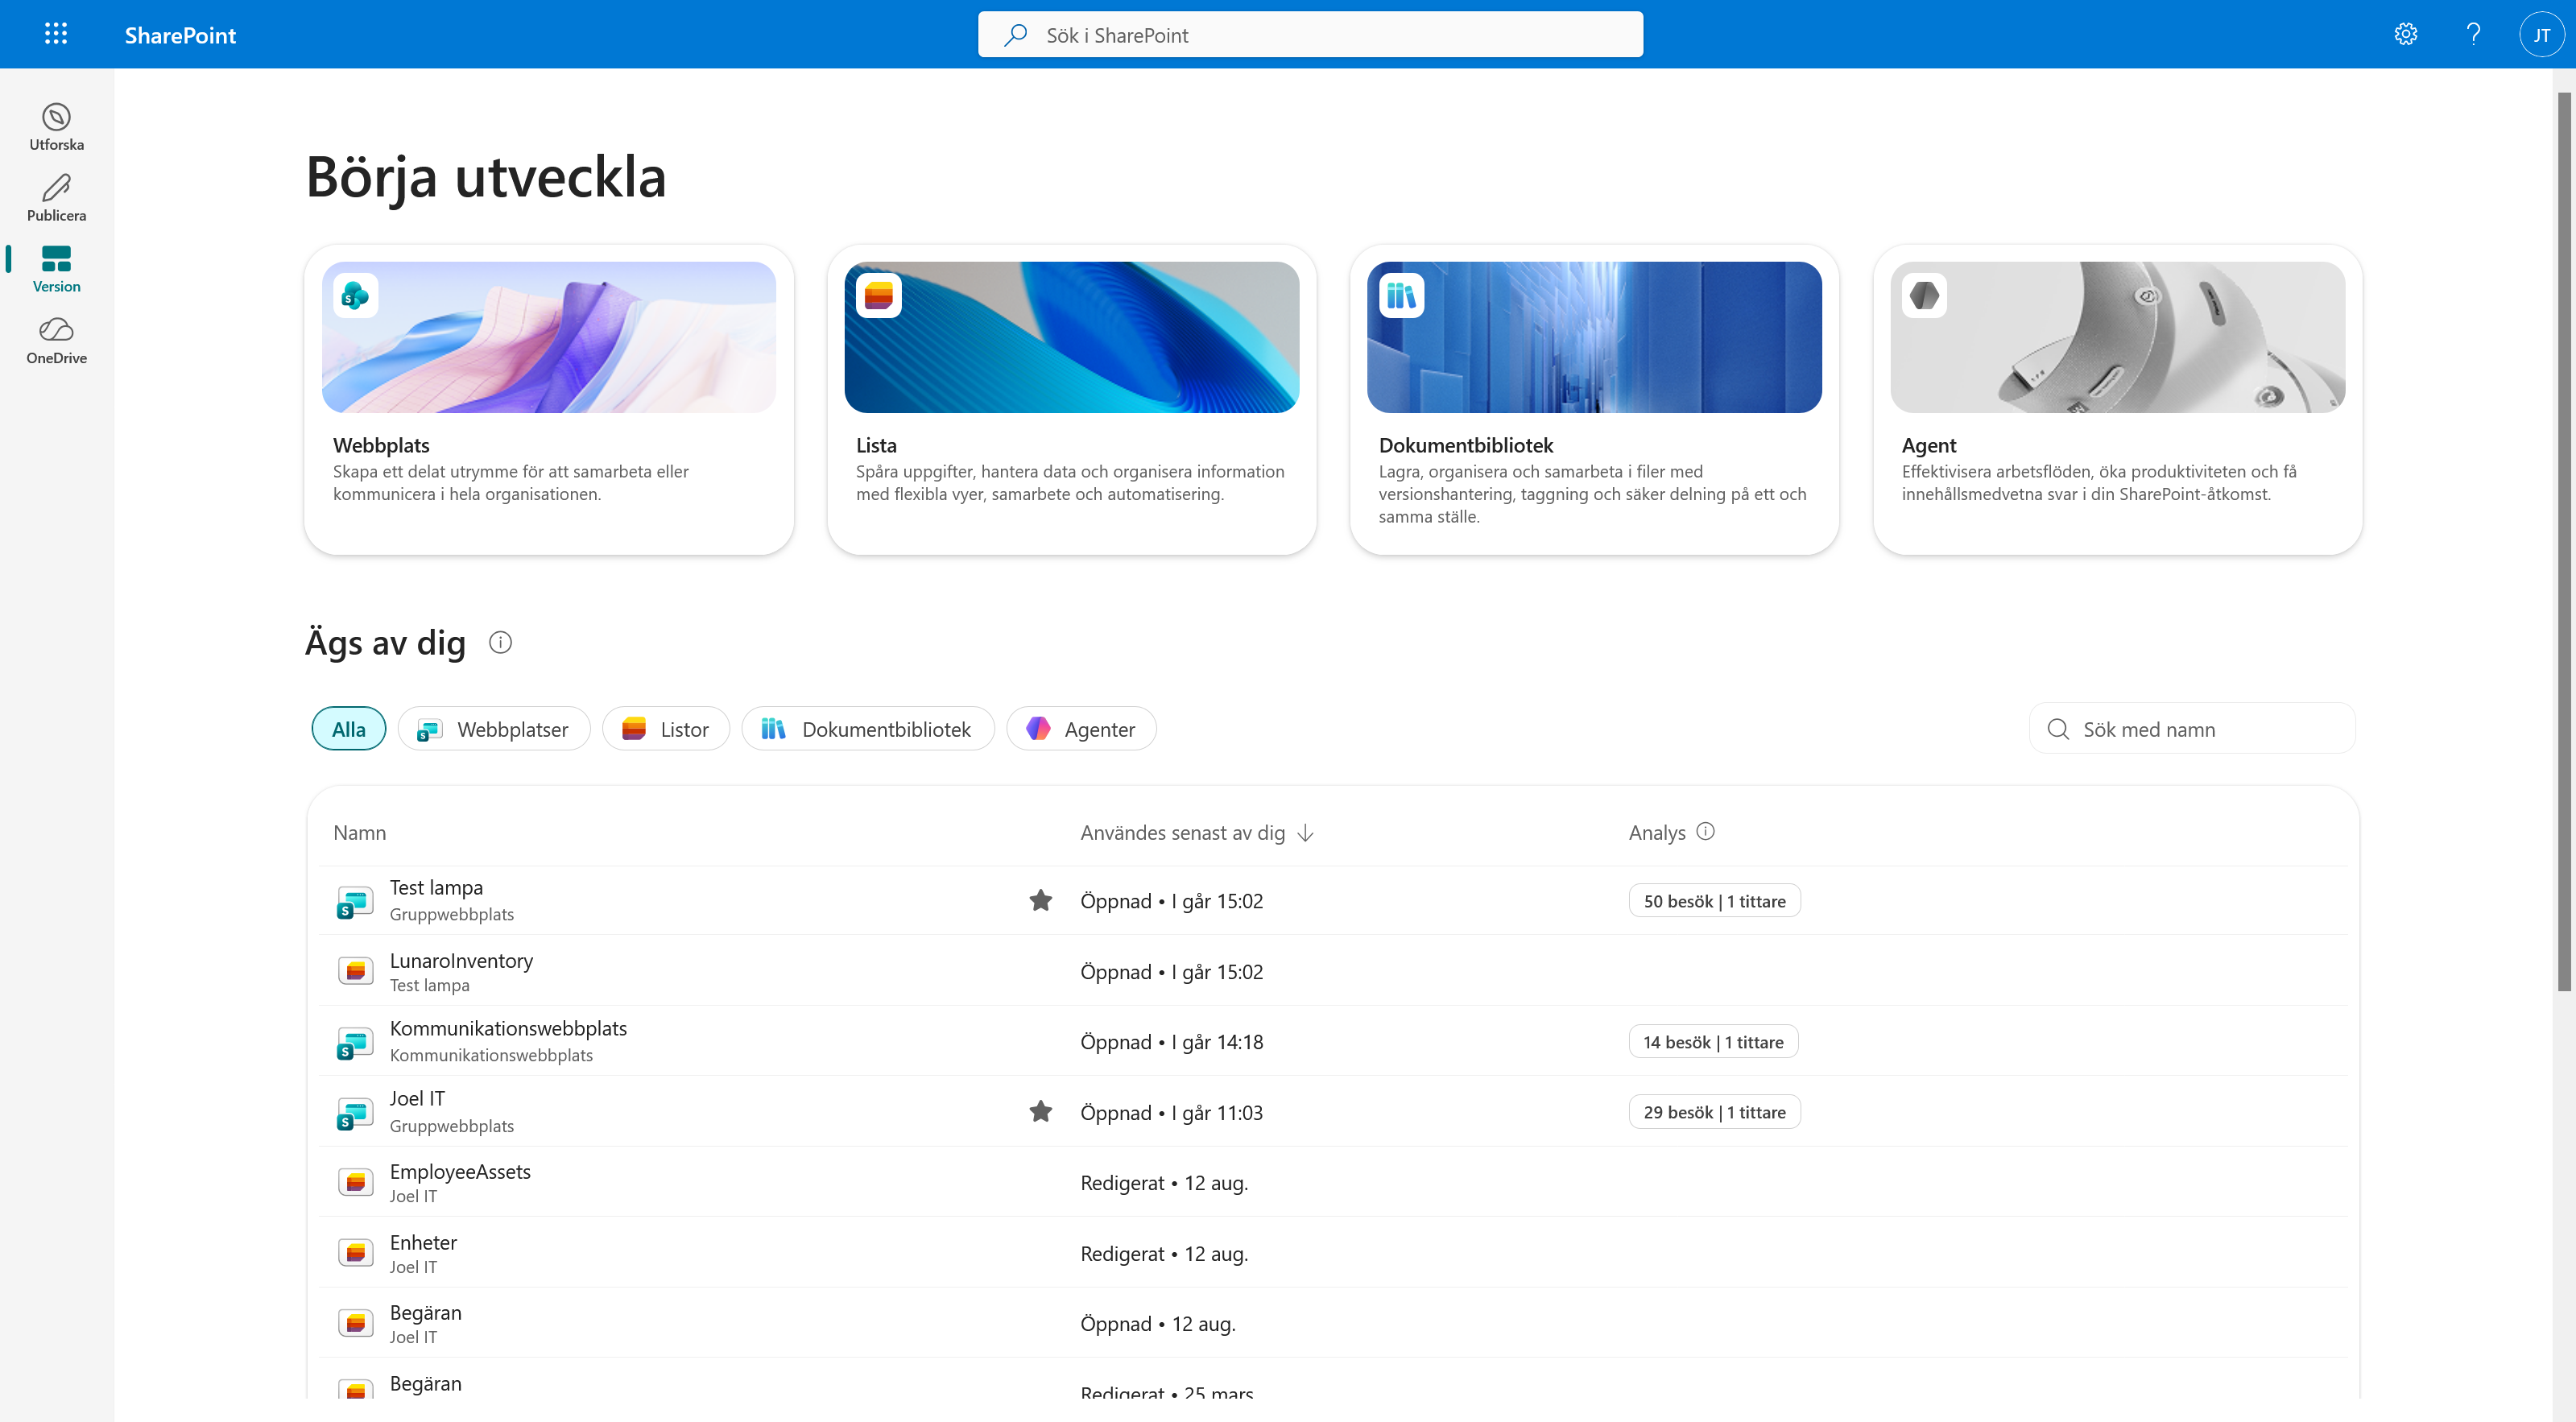Viewport: 2576px width, 1422px height.
Task: Select Version in the left sidebar
Action: [56, 269]
